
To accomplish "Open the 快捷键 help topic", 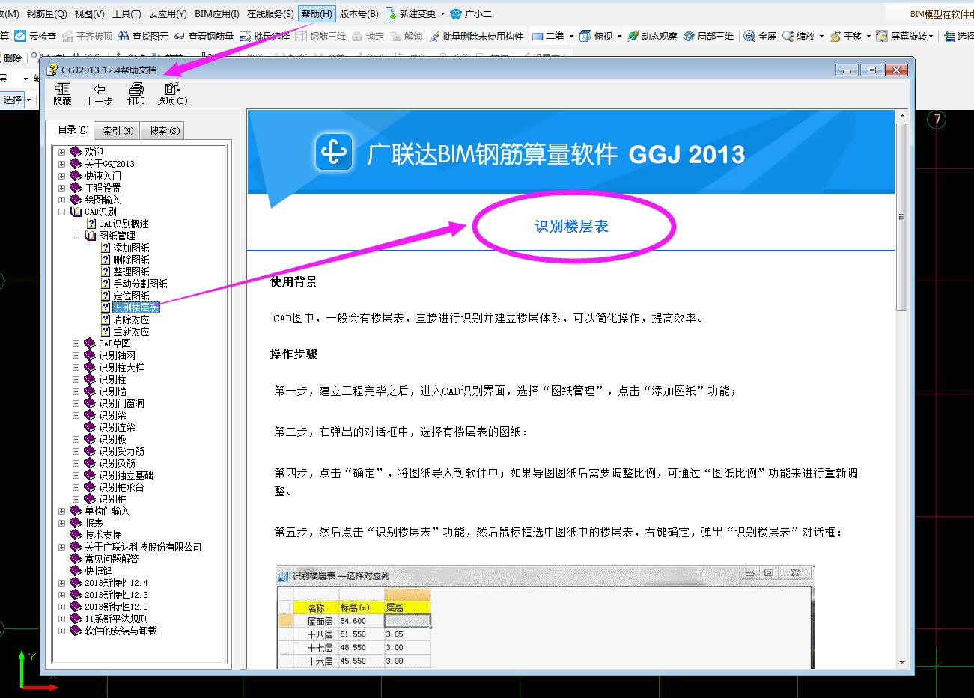I will click(x=98, y=571).
